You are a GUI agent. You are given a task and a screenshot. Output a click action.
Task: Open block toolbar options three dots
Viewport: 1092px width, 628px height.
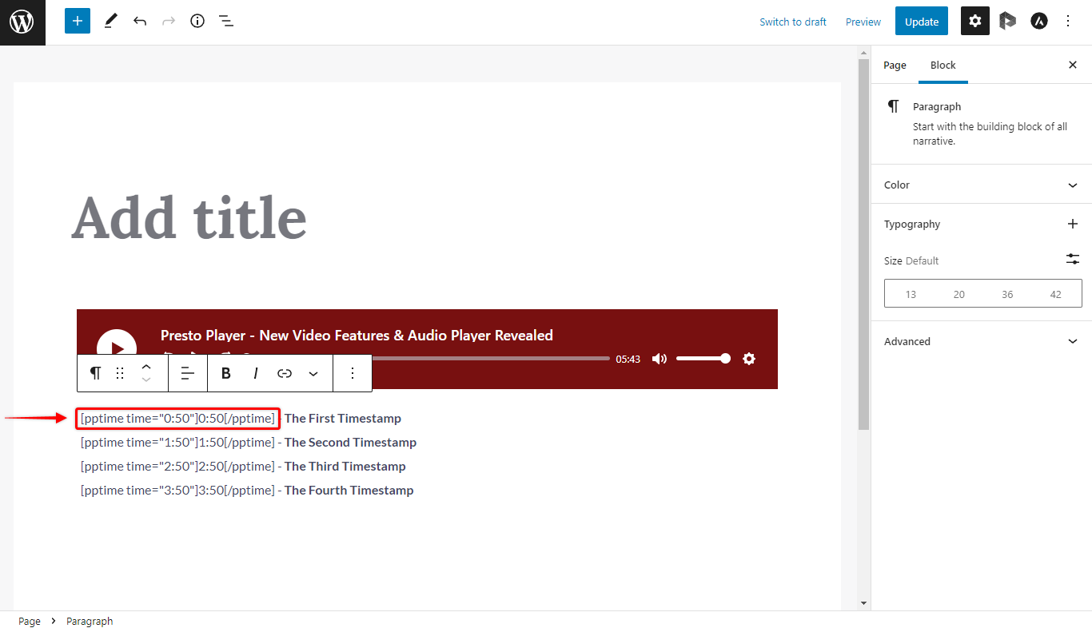click(353, 373)
